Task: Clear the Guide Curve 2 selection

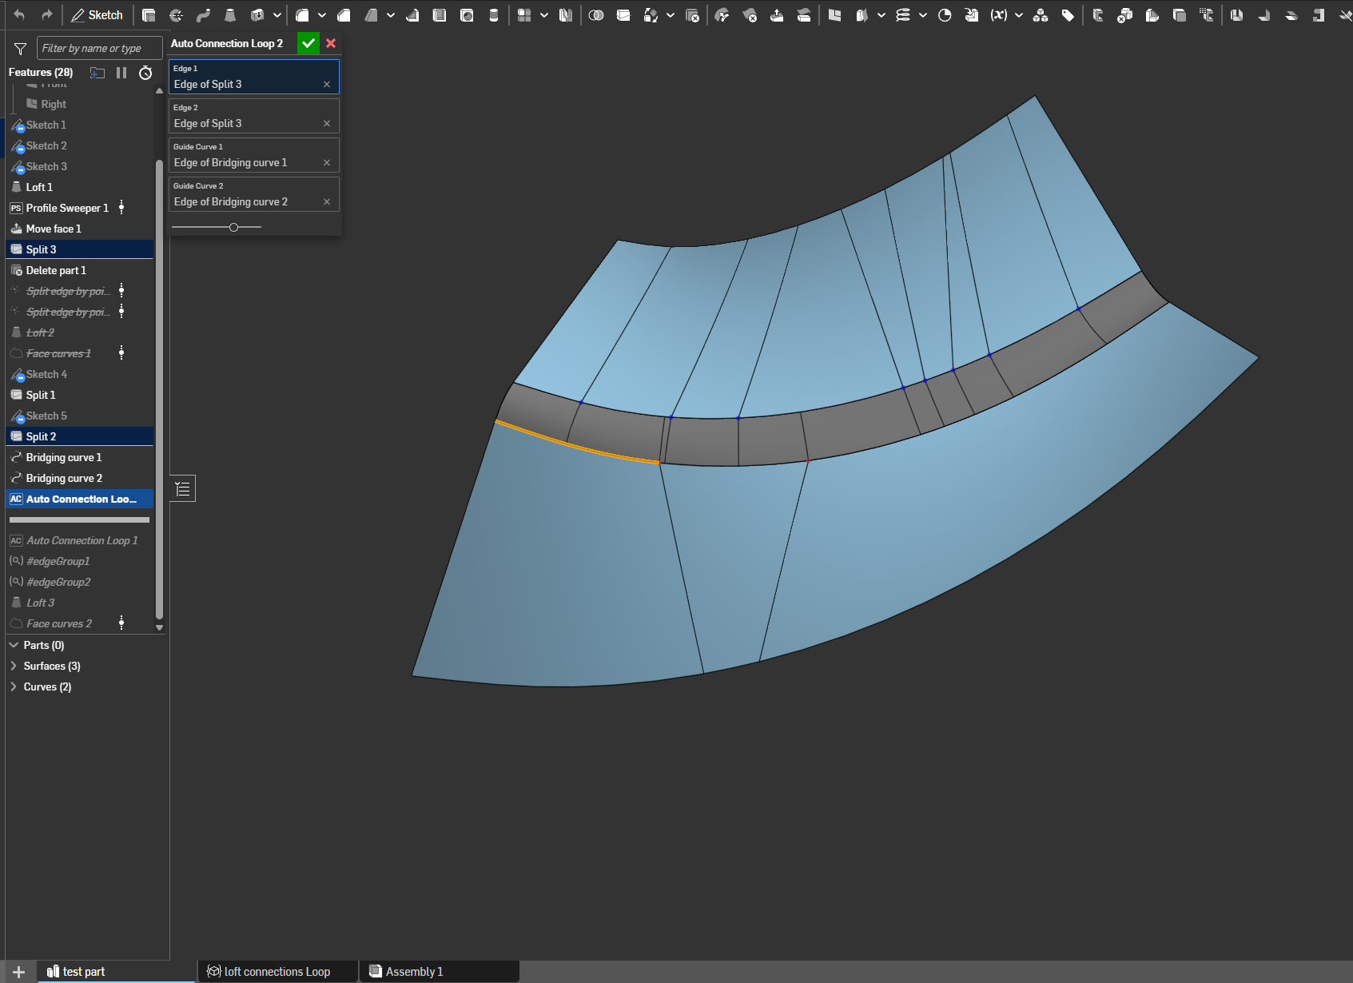Action: (x=326, y=202)
